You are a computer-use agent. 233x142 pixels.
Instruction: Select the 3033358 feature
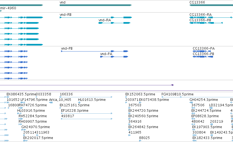tap(37, 97)
